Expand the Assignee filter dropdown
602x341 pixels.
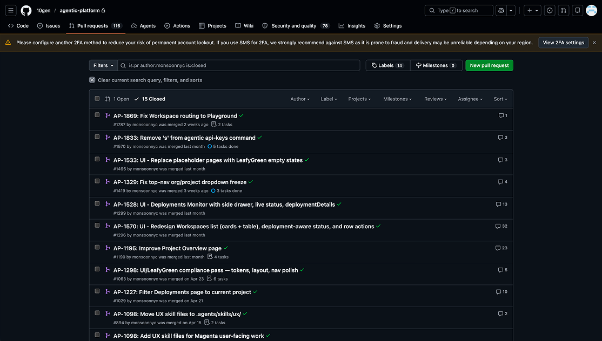pos(470,99)
